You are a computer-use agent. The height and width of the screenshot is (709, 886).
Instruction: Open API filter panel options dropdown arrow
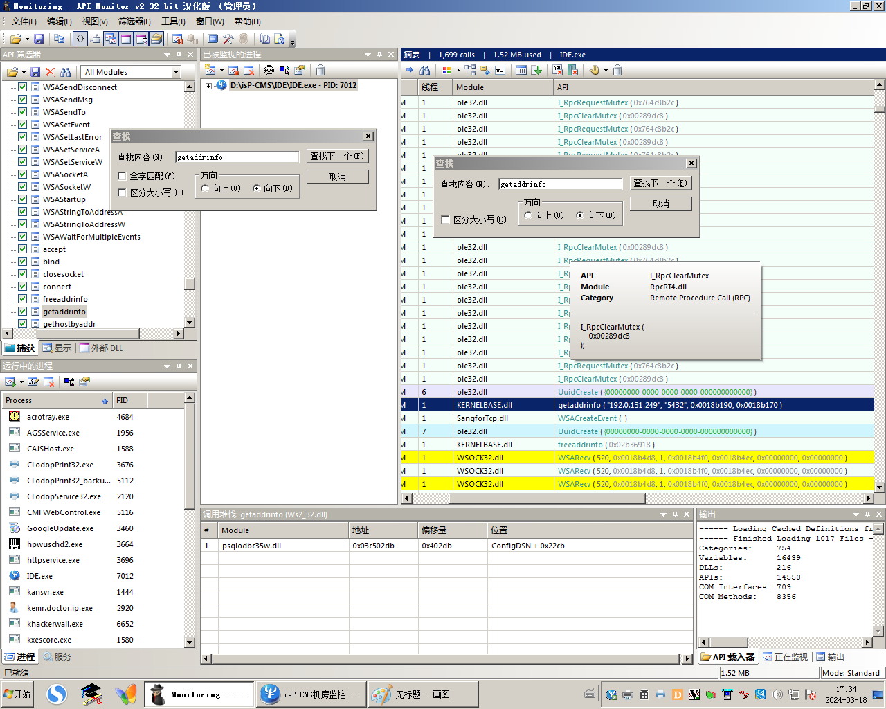(x=167, y=55)
